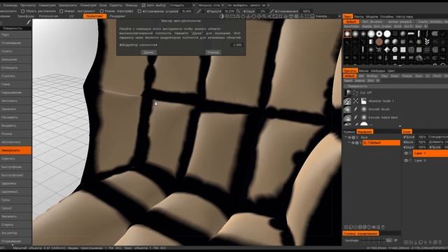Toggle visibility of Layer 0
The height and width of the screenshot is (252, 448).
(406, 160)
